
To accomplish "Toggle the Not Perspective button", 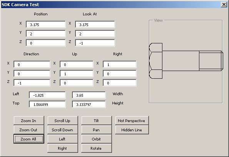I will tap(132, 121).
